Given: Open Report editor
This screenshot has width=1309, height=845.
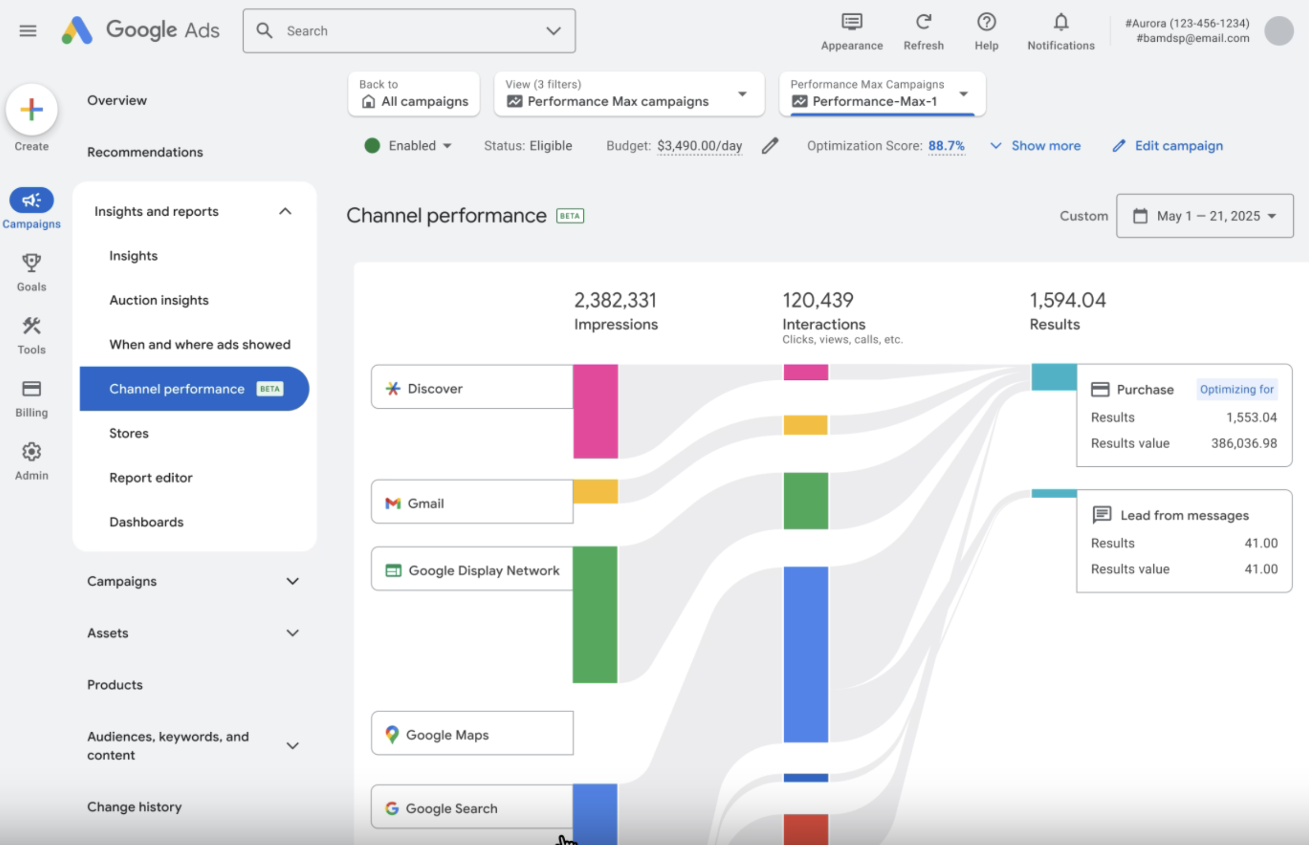Looking at the screenshot, I should (x=151, y=477).
